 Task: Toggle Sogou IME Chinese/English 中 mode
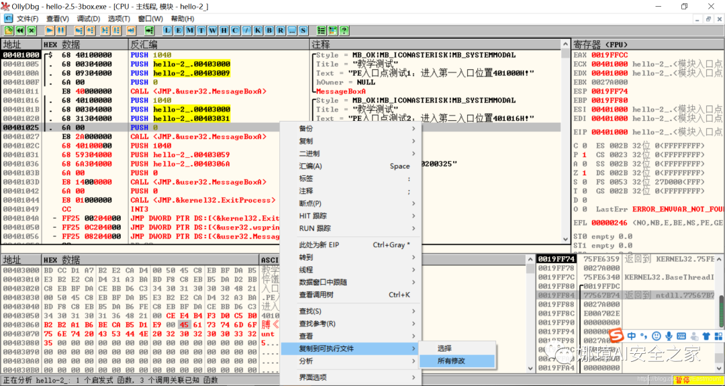[632, 336]
